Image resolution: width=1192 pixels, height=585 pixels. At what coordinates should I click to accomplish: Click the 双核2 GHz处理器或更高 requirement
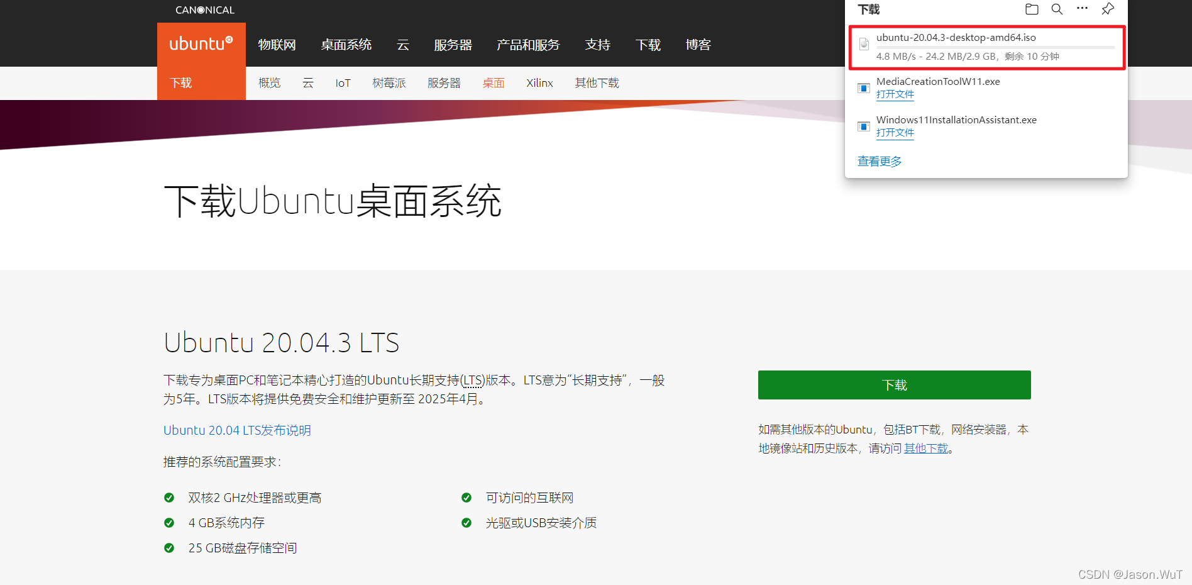pos(255,498)
